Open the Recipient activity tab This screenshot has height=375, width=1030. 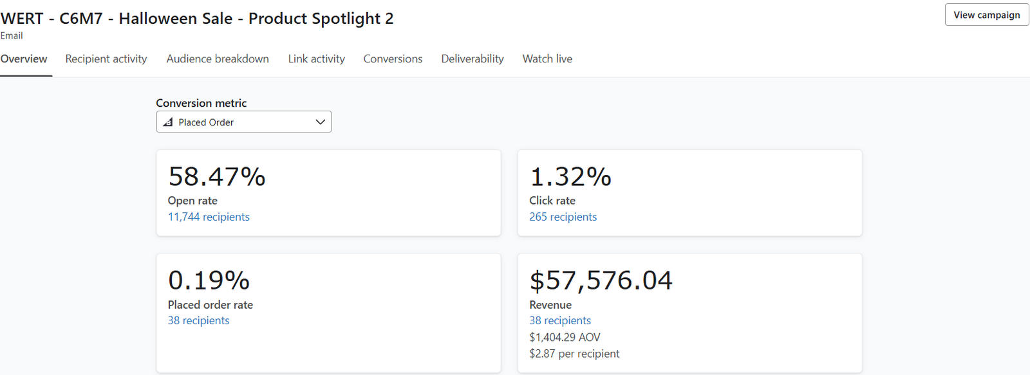106,59
